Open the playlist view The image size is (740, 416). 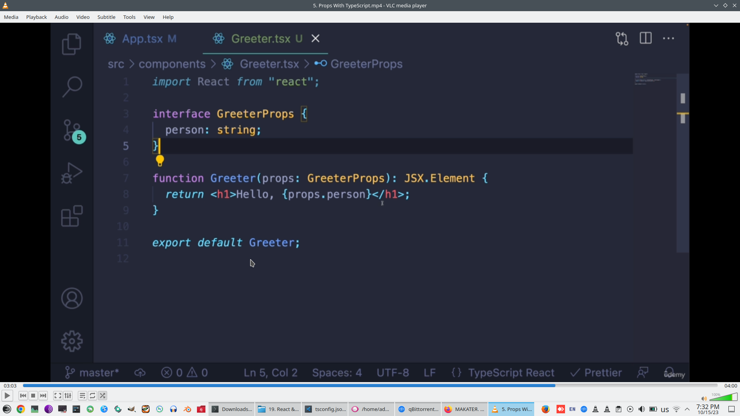(x=82, y=396)
